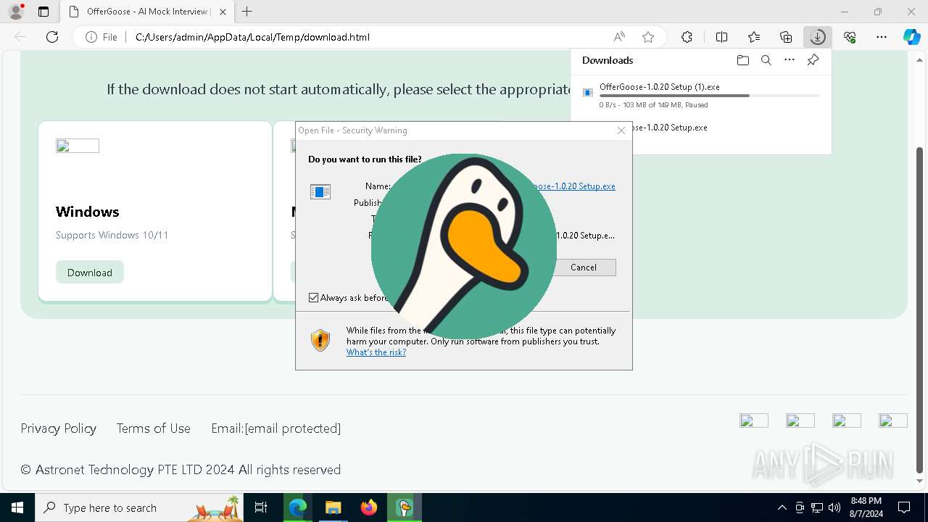This screenshot has height=522, width=928.
Task: Open Browser essentials heart icon
Action: pos(850,37)
